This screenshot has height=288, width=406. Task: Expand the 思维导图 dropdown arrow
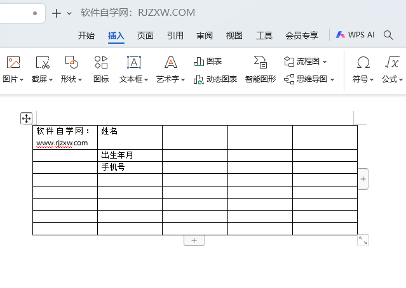point(332,80)
